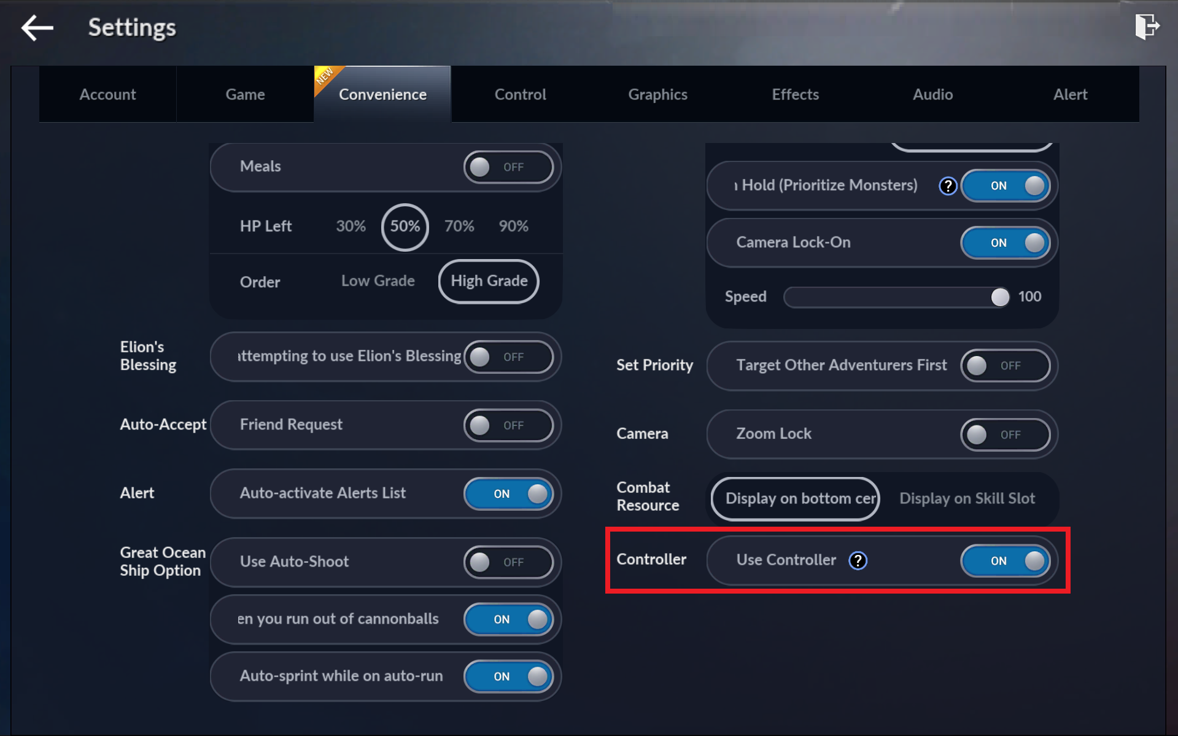Image resolution: width=1178 pixels, height=736 pixels.
Task: Select Display on Skill Slot option
Action: click(x=967, y=498)
